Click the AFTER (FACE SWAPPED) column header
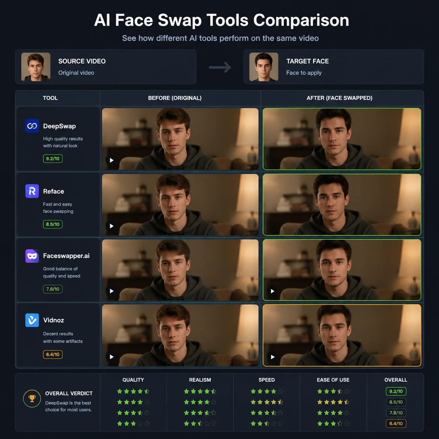This screenshot has width=439, height=439. tap(340, 98)
